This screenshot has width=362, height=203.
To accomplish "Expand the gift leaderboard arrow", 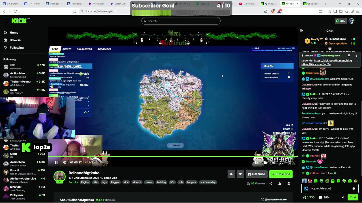I will [x=330, y=49].
